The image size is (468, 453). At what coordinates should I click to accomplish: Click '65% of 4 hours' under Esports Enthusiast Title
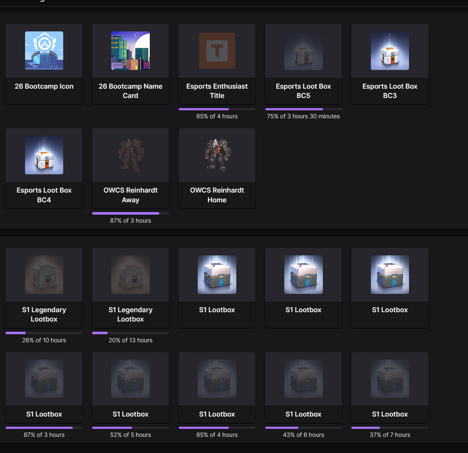[217, 116]
